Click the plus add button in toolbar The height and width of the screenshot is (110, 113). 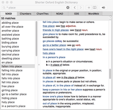(x=89, y=8)
